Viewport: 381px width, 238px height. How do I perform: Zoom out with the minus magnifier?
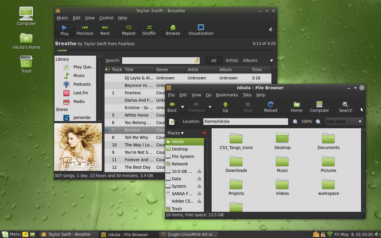point(295,122)
